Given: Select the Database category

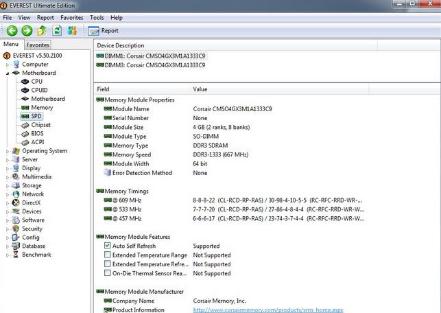Looking at the screenshot, I should 34,246.
